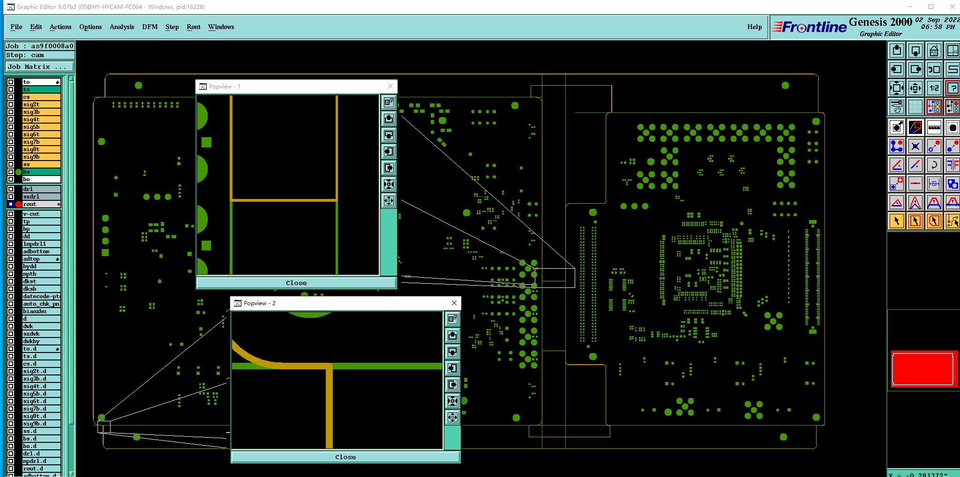Click the connected blue nodes add-feature icon
This screenshot has height=477, width=960.
tap(896, 146)
